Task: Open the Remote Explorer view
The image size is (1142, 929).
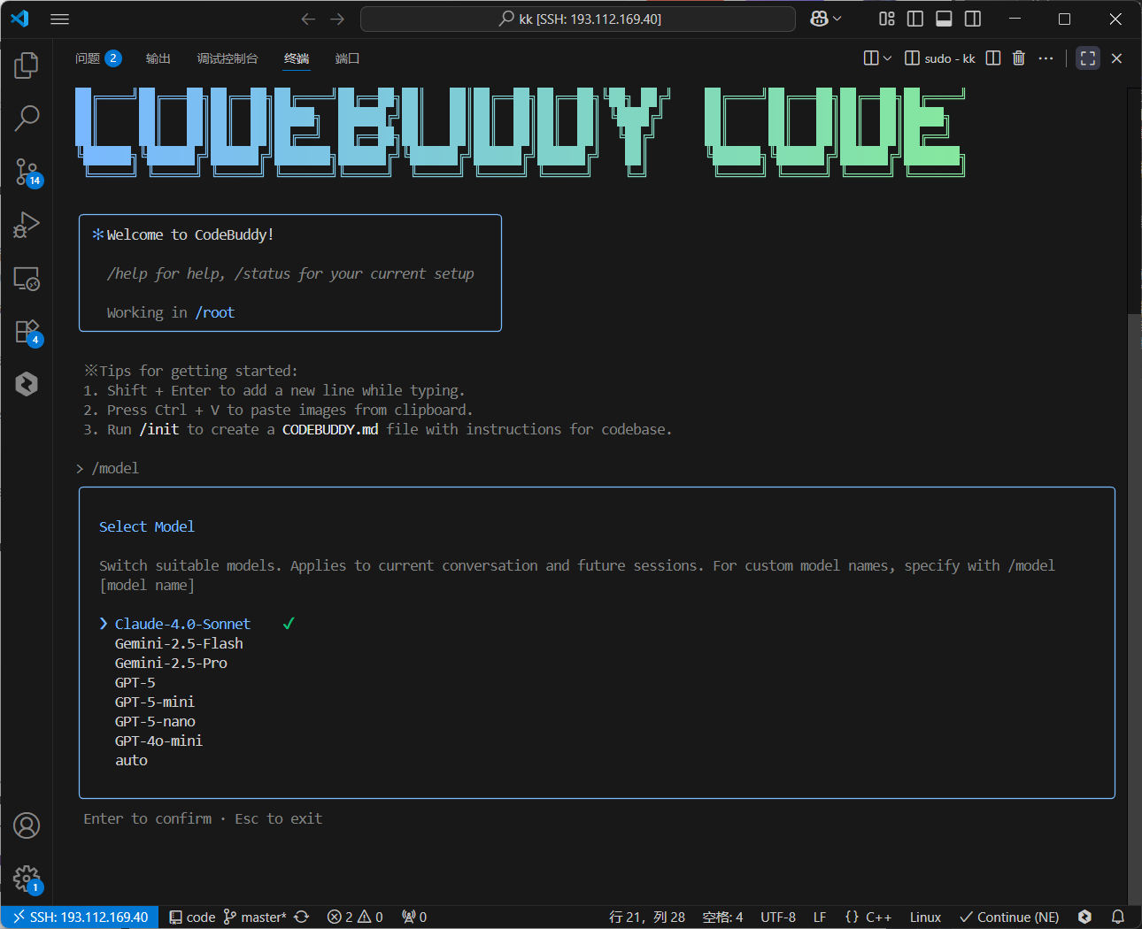Action: coord(27,279)
